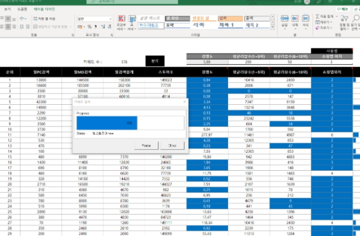Viewport: 360px width, 236px height.
Task: Open alignment settings dialog launcher
Action: [73, 35]
